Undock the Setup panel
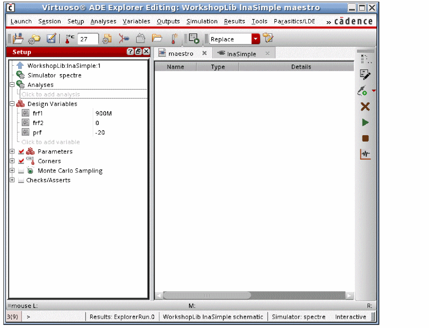 pos(138,51)
